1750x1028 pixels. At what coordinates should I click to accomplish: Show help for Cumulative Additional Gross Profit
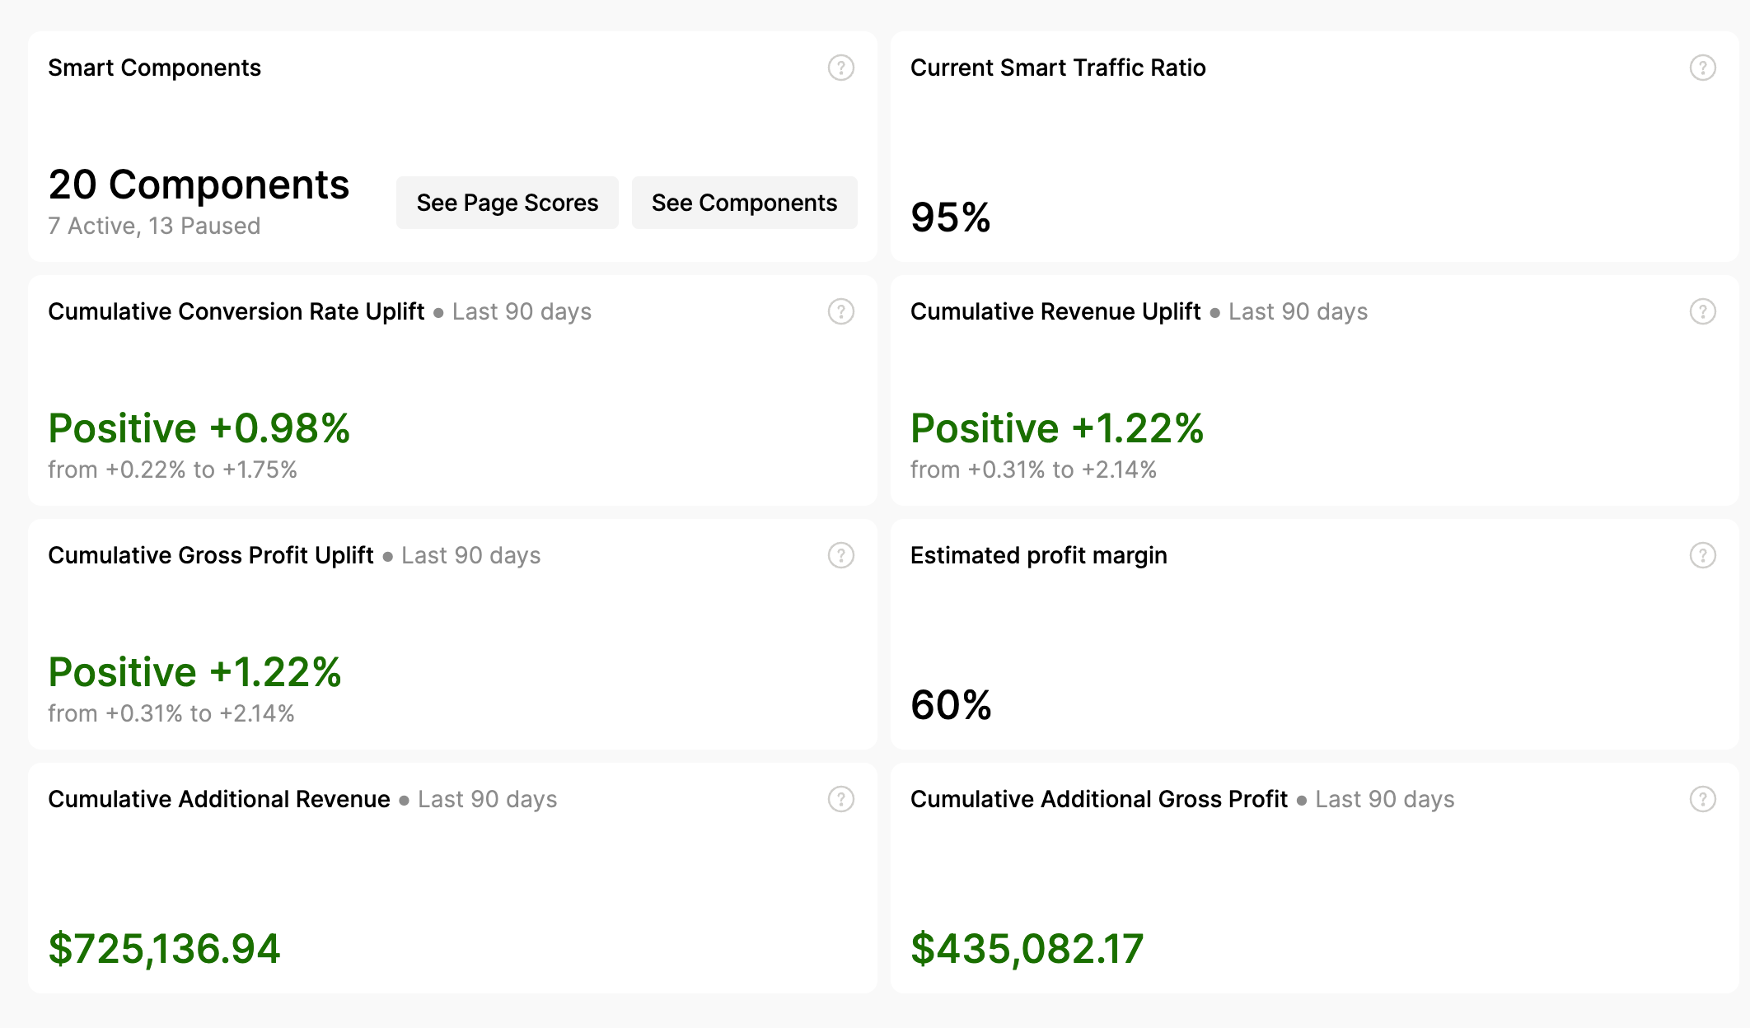pyautogui.click(x=1702, y=799)
